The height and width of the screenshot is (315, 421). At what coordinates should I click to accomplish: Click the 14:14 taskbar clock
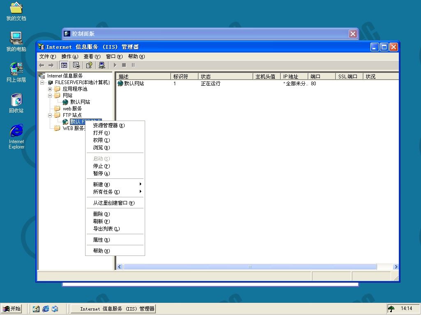click(x=407, y=308)
